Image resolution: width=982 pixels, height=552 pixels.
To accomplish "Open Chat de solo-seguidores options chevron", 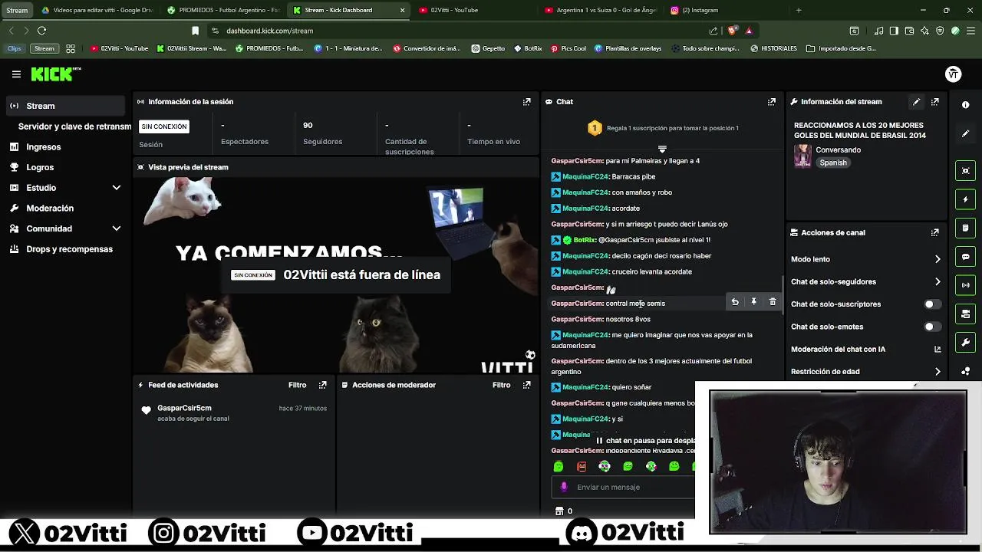I will [938, 282].
